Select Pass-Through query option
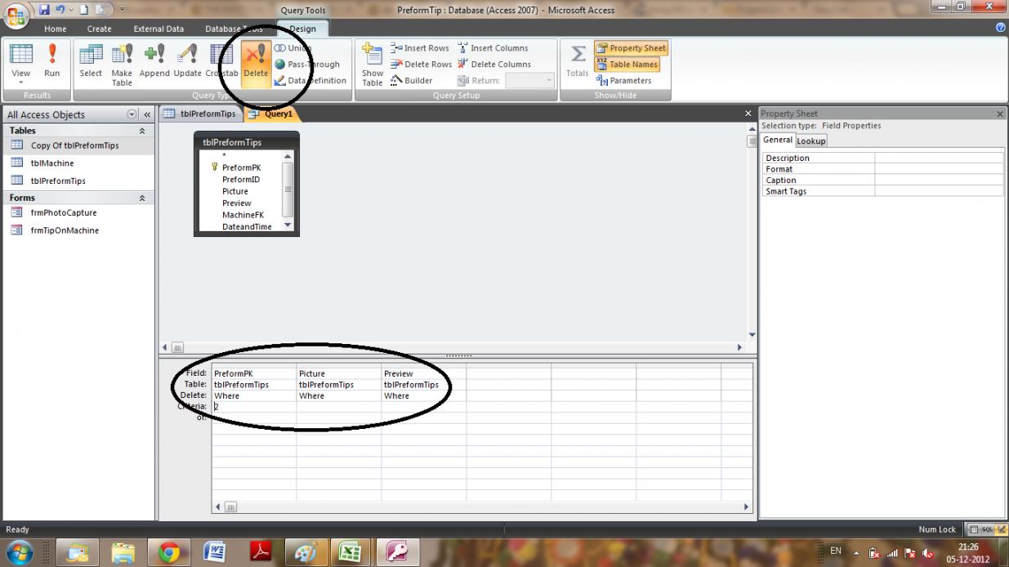Image resolution: width=1009 pixels, height=567 pixels. pyautogui.click(x=308, y=64)
